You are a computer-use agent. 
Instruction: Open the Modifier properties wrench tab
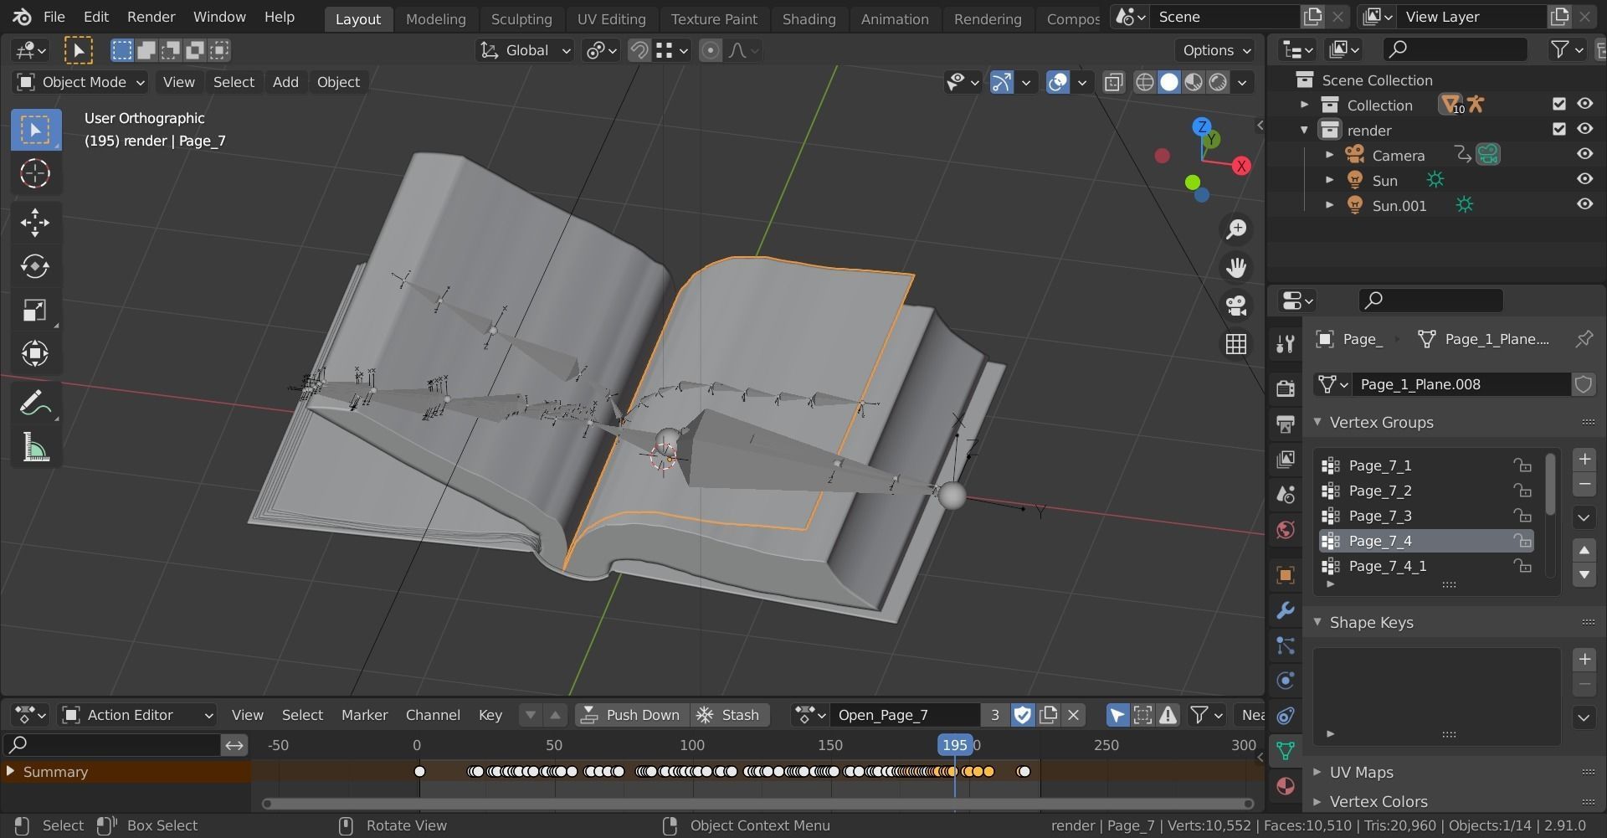[1286, 610]
